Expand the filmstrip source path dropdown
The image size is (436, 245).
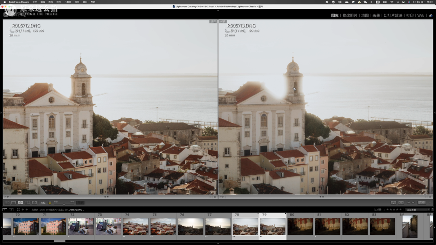[x=84, y=210]
